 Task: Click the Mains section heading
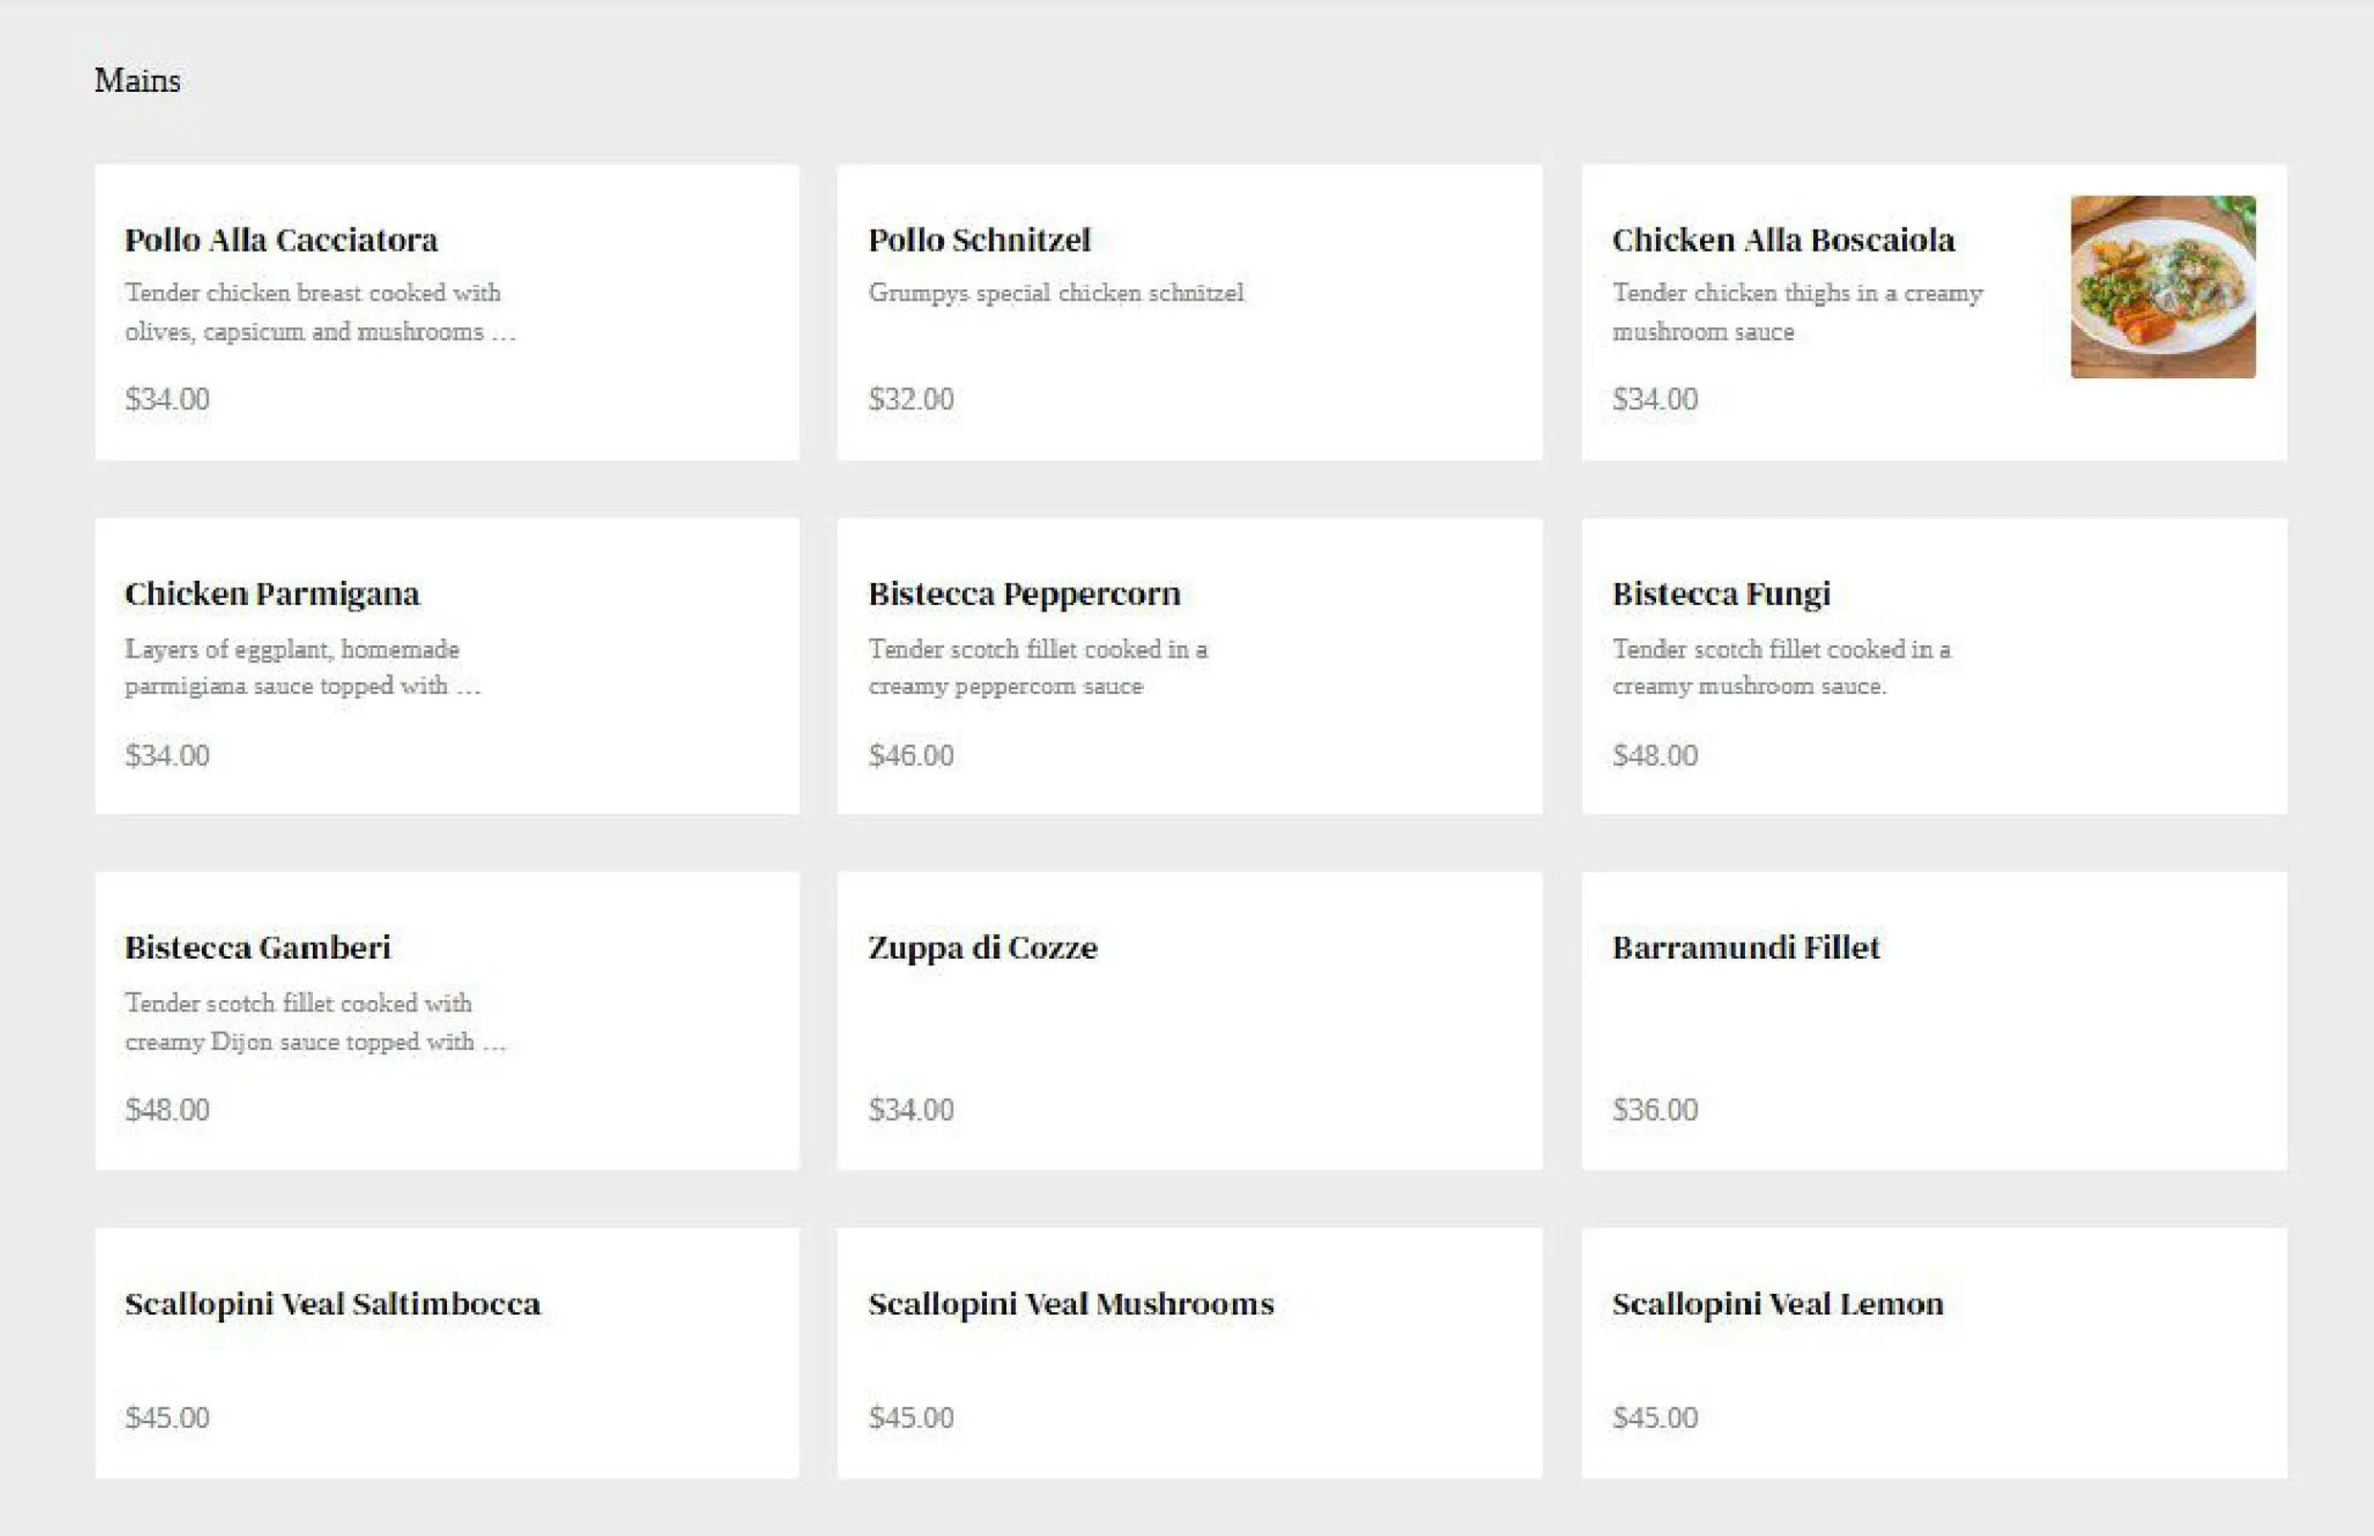pyautogui.click(x=138, y=80)
